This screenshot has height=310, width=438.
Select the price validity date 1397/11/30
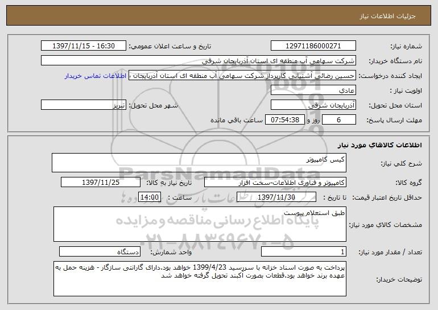point(276,197)
